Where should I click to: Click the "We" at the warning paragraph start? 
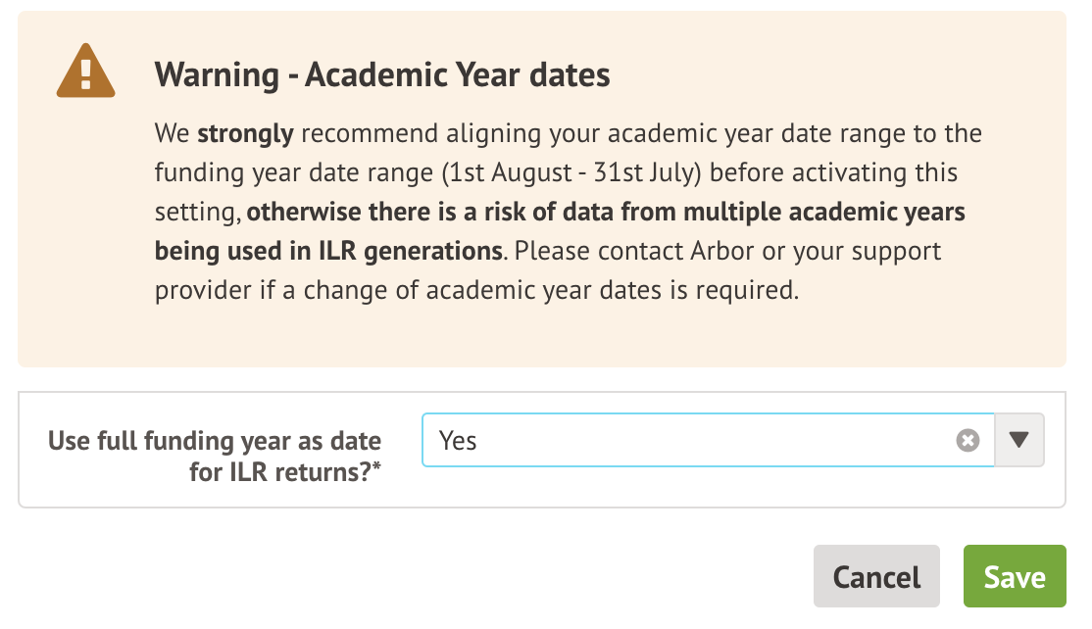[x=173, y=132]
